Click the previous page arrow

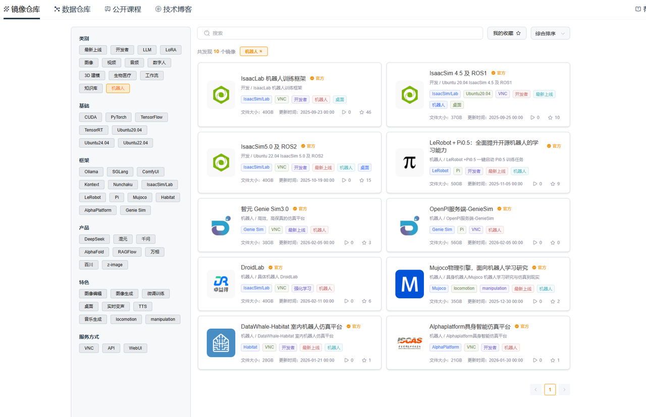(536, 389)
